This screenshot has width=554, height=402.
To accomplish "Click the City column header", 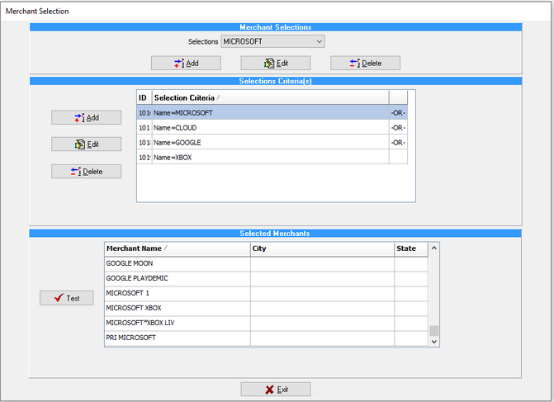I will [x=322, y=248].
